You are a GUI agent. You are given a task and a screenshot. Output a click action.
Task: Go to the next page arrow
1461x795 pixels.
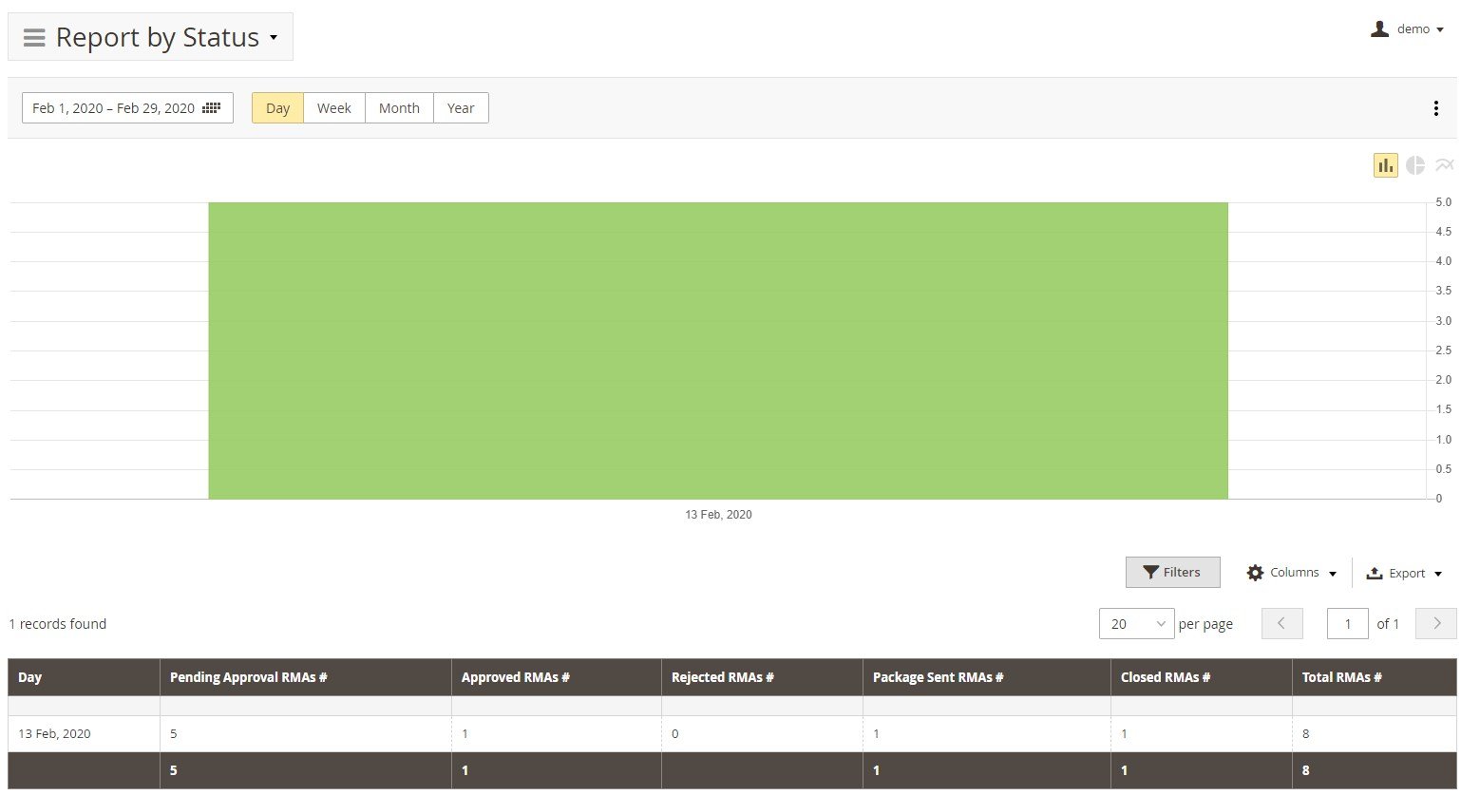1436,624
